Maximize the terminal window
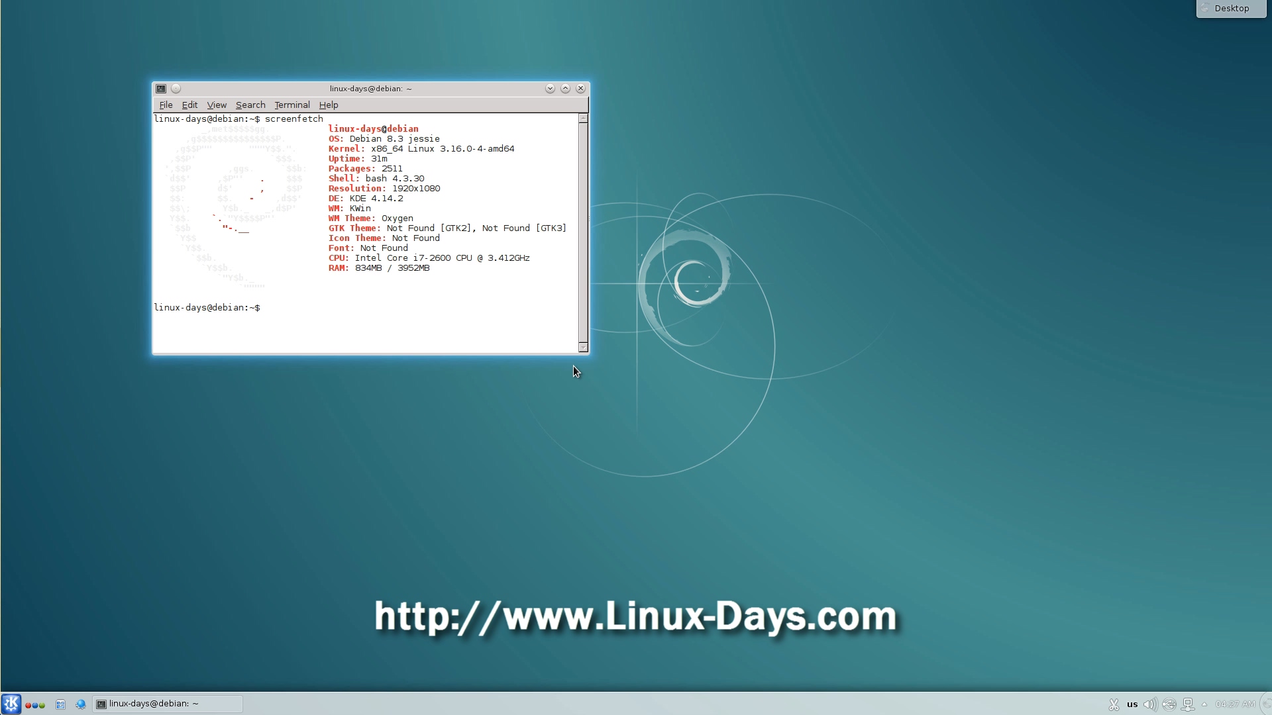 (565, 89)
